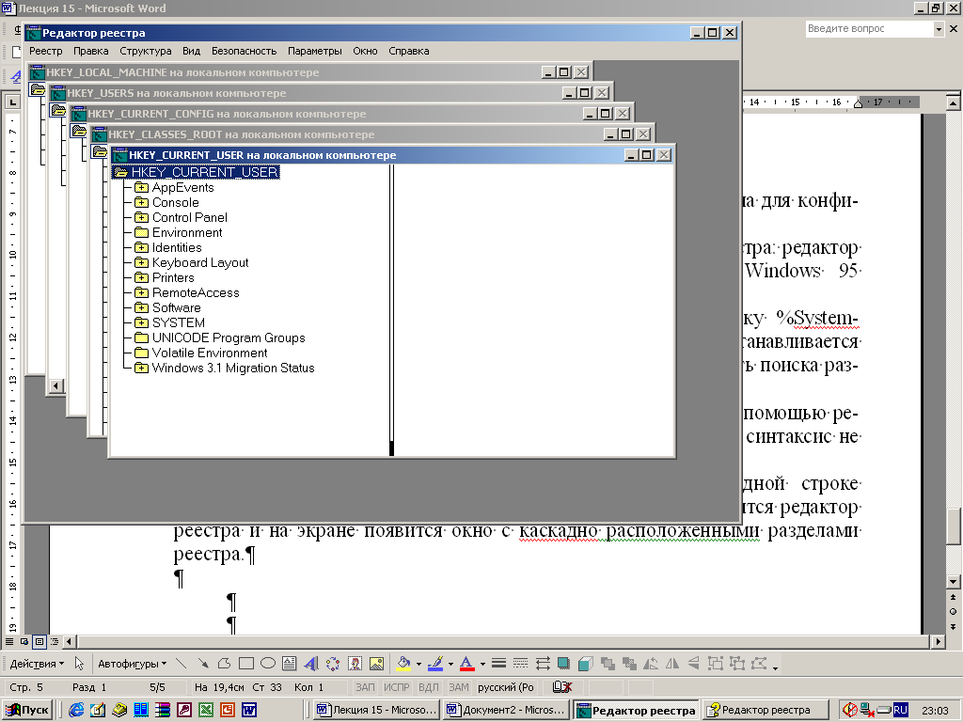Open the Структура menu
This screenshot has width=963, height=722.
146,51
